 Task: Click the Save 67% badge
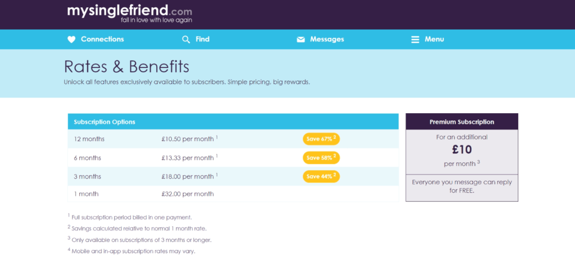click(x=321, y=139)
